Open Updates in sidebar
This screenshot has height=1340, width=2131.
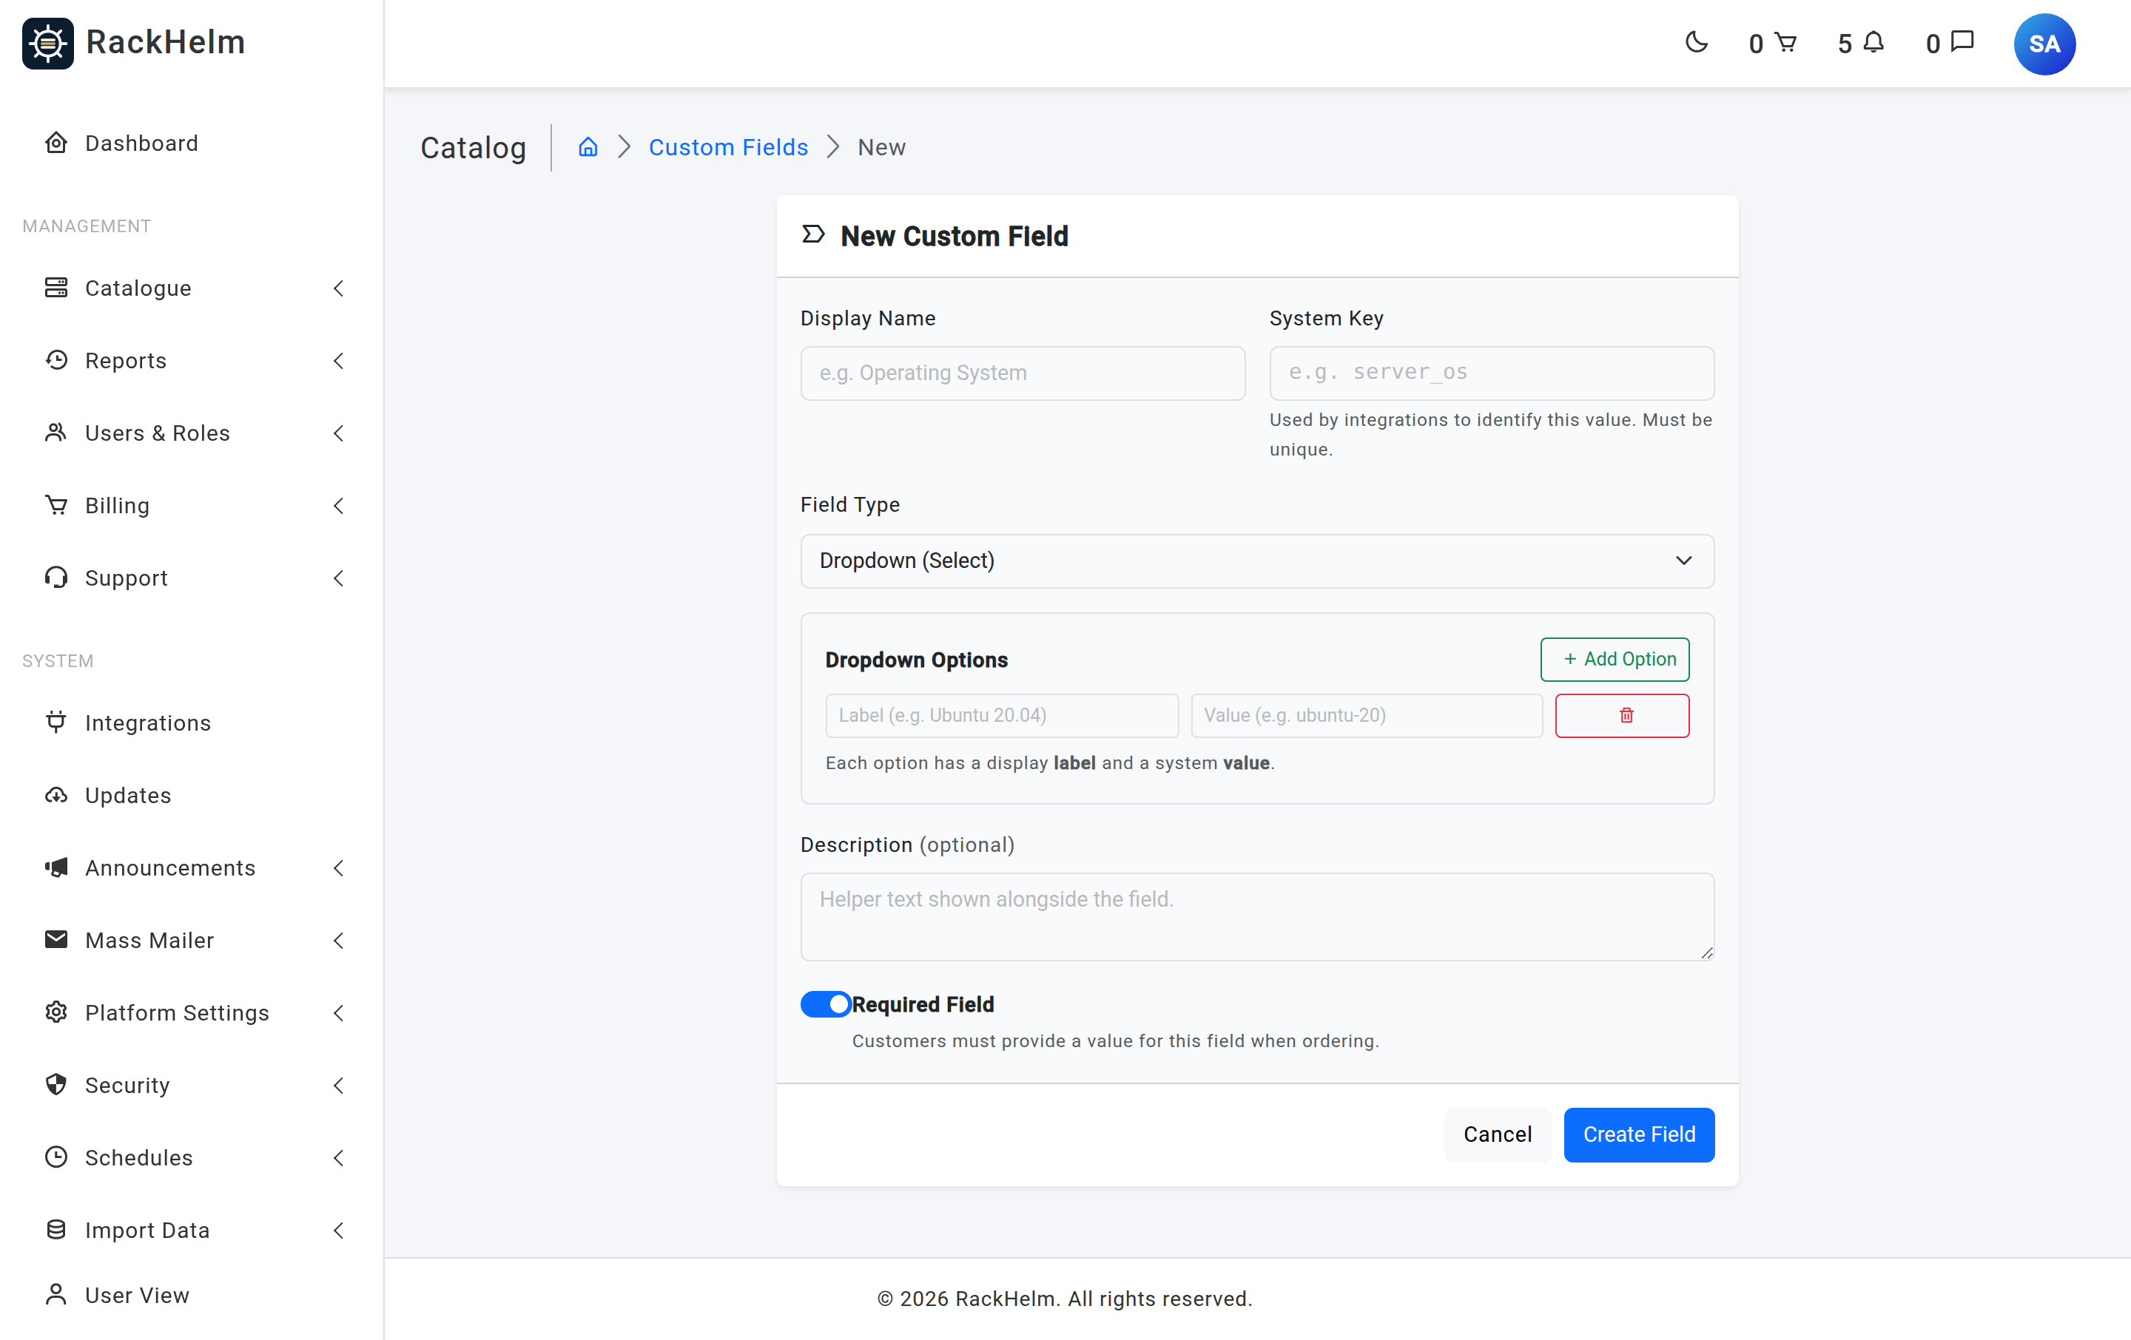pos(127,795)
